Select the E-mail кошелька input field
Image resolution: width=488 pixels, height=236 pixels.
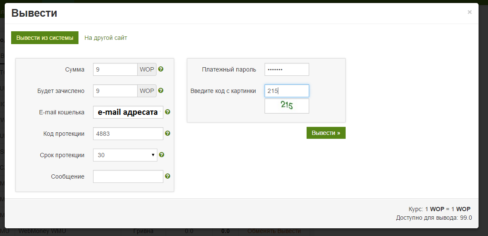tap(128, 112)
